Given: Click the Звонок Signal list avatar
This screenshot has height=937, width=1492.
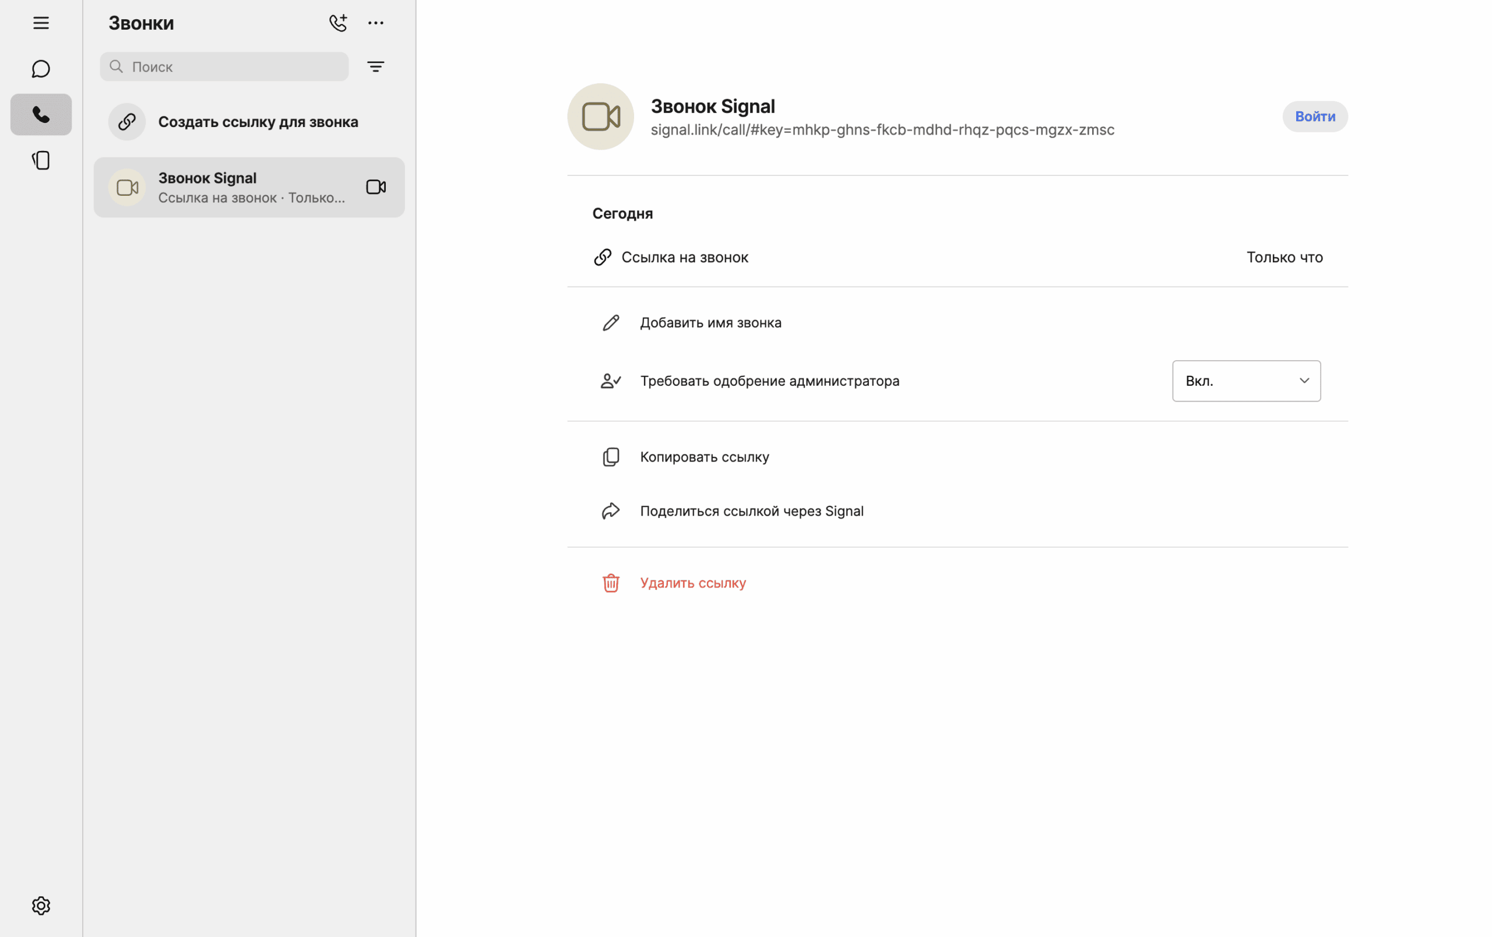Looking at the screenshot, I should point(127,187).
